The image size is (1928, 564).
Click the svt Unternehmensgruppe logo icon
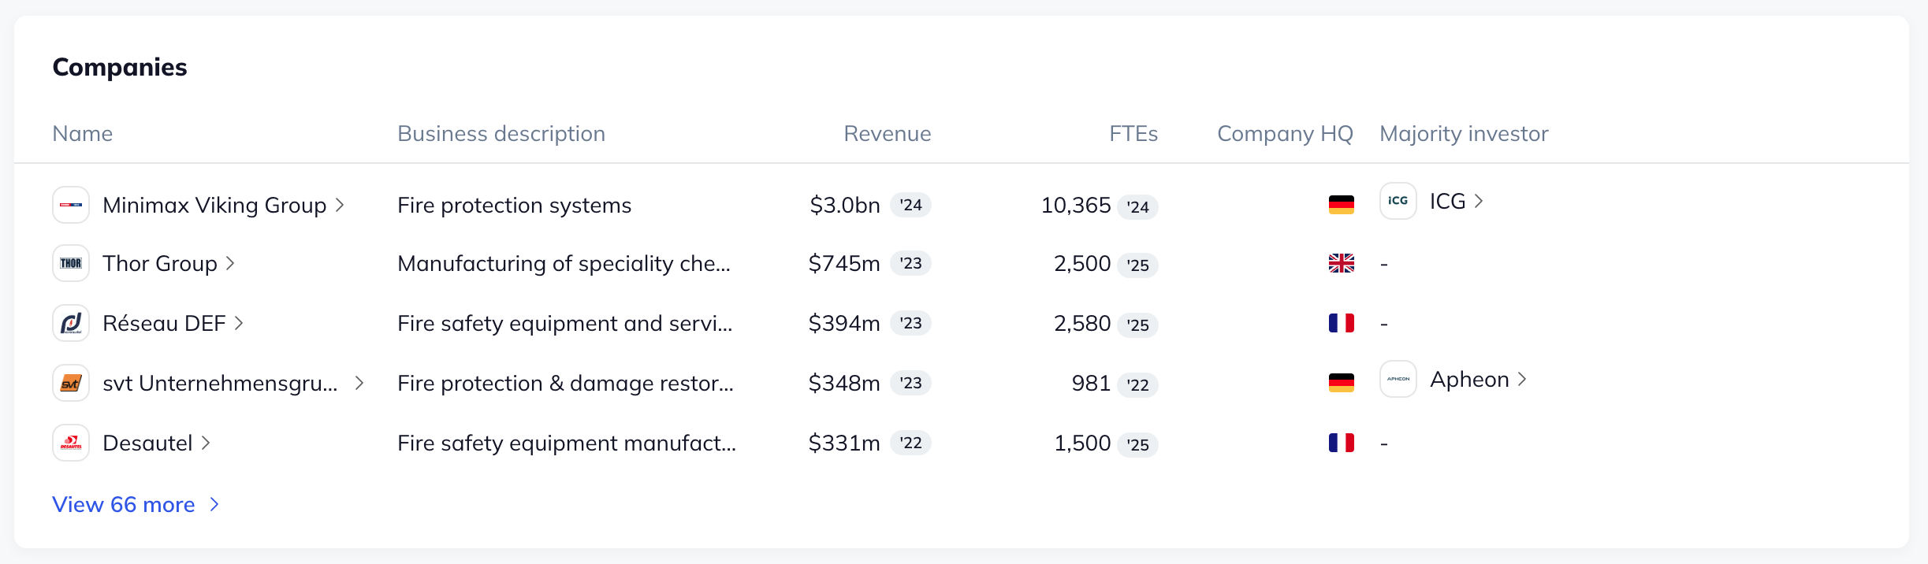pos(71,383)
